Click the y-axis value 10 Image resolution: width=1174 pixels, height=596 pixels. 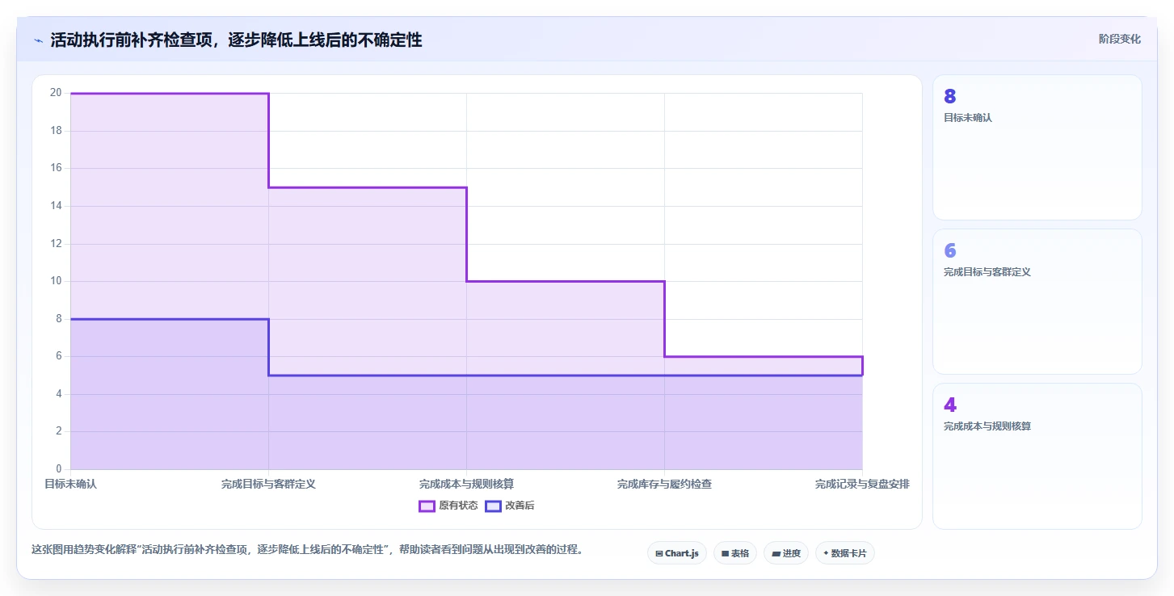(x=56, y=281)
